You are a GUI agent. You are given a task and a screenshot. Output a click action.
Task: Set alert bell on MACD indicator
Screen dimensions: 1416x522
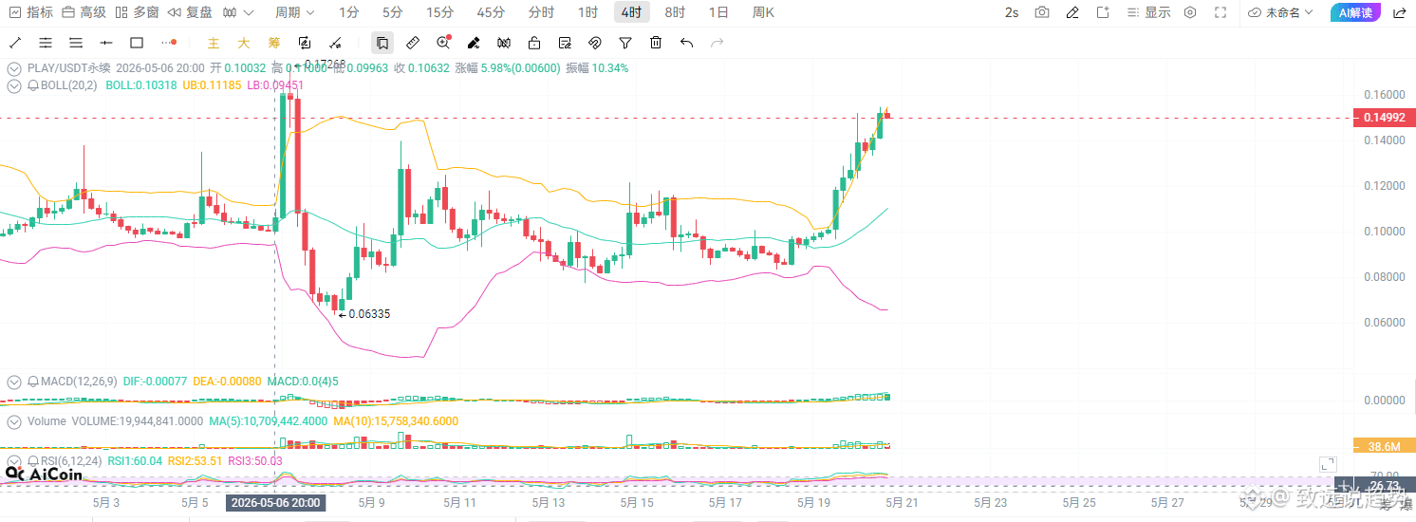tap(33, 382)
